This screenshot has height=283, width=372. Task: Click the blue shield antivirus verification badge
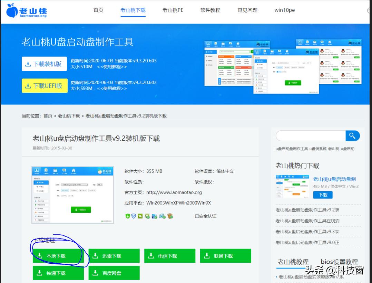pyautogui.click(x=134, y=216)
